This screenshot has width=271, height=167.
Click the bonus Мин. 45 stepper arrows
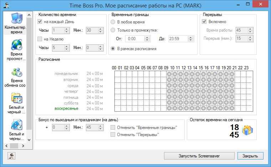point(101,128)
